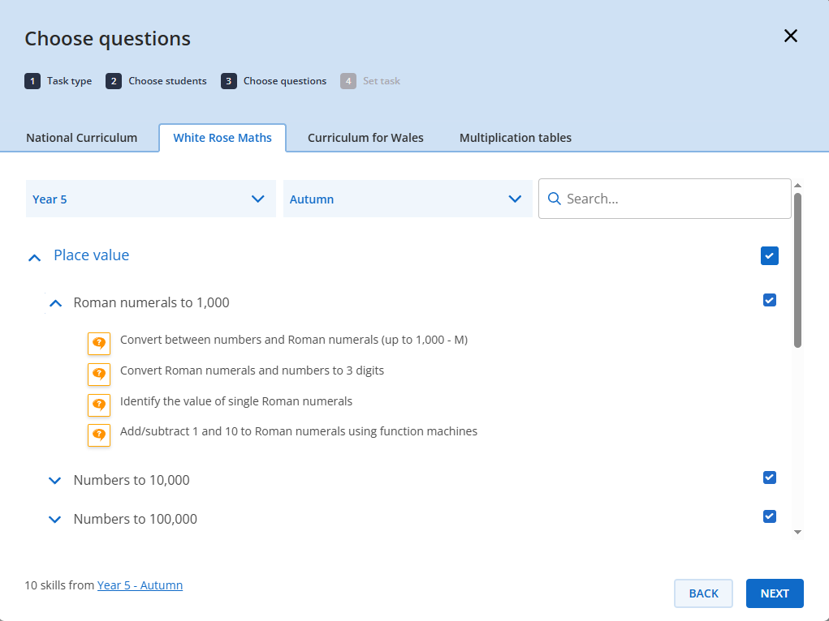Screen dimensions: 829x621
Task: Uncheck the Place value checkbox
Action: click(770, 256)
